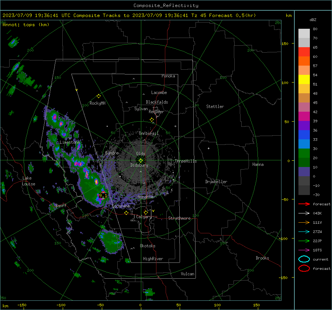Screen dimensions: 332x310
Task: Click the orange 111V arrow in legend
Action: [304, 222]
